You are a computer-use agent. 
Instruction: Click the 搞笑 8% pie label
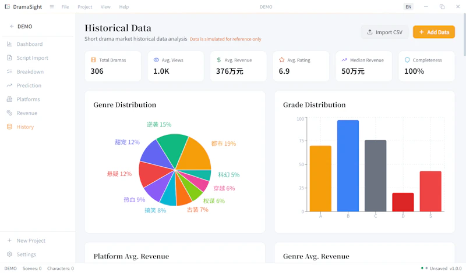(155, 210)
